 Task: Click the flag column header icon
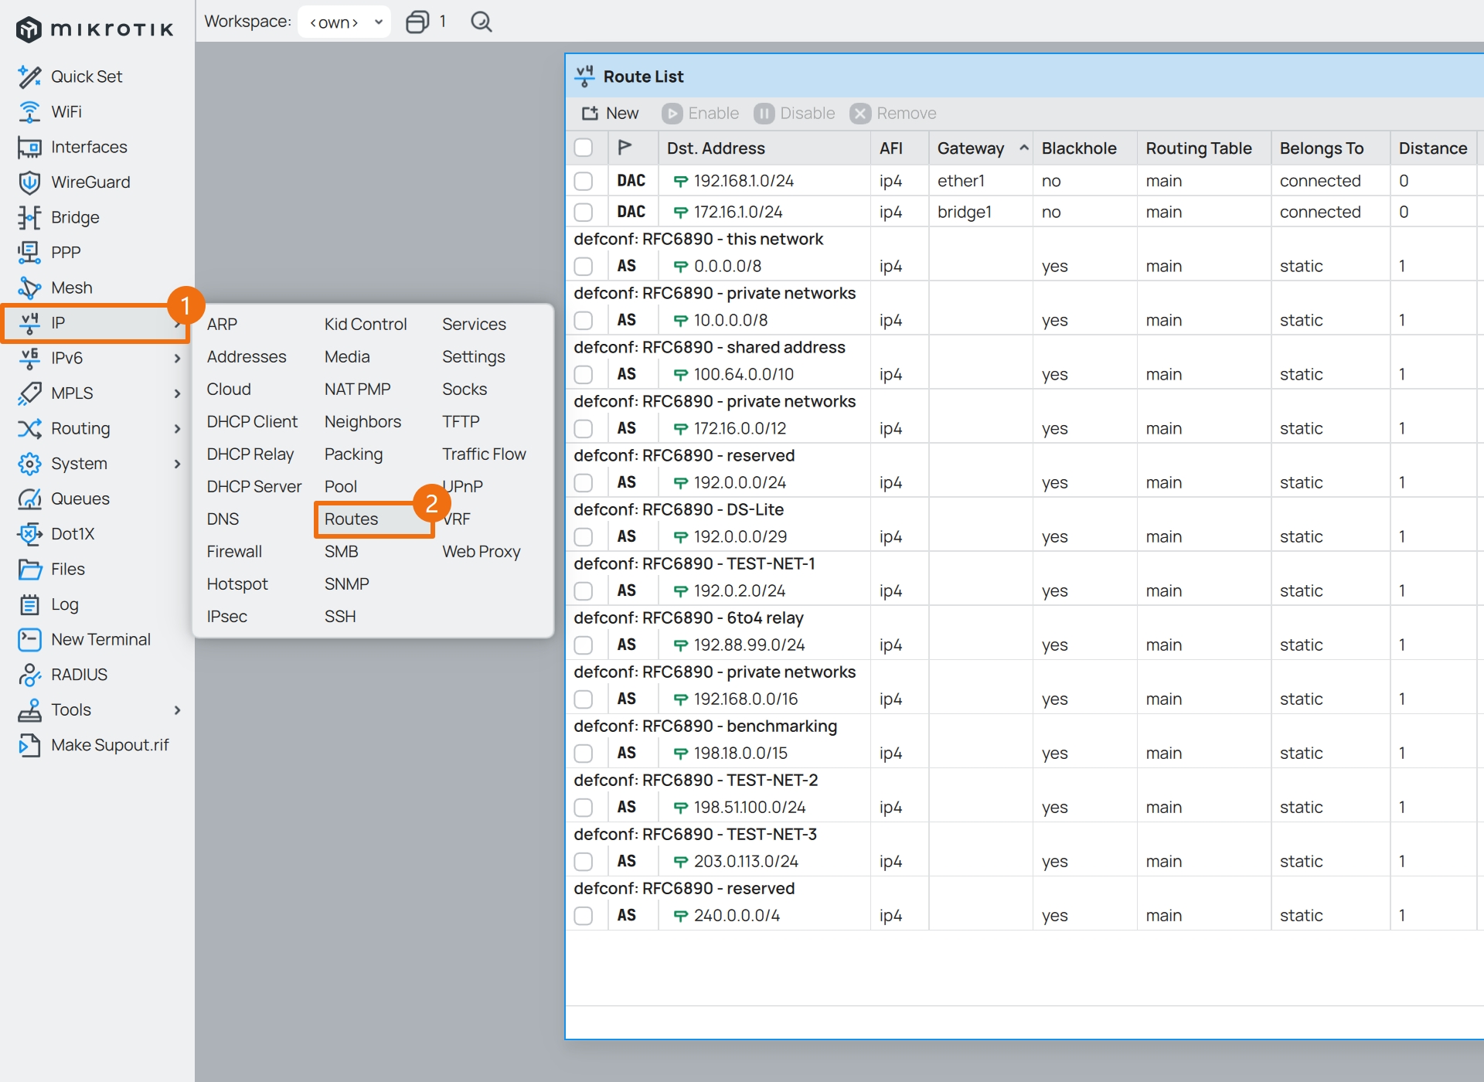tap(625, 148)
